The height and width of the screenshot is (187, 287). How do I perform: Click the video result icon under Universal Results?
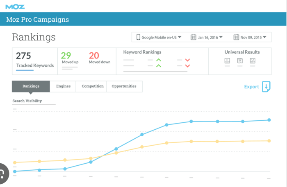coord(227,61)
